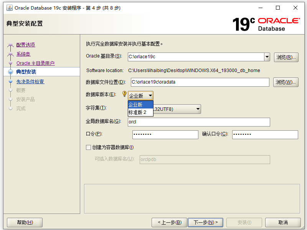The width and height of the screenshot is (307, 230).
Task: Focus the Oracle 基目录 text field
Action: [x=196, y=57]
